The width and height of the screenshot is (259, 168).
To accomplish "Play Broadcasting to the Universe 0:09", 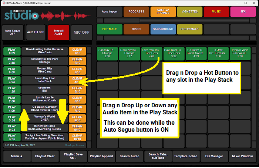I will [x=12, y=51].
